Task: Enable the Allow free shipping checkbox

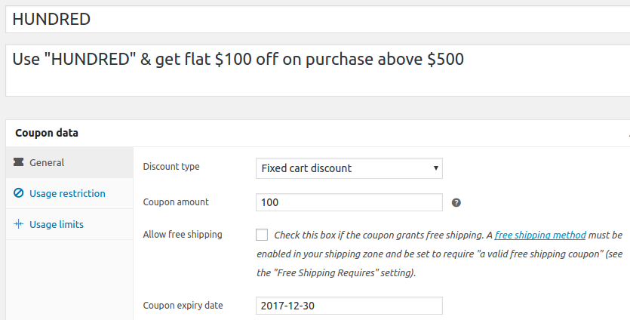Action: [x=262, y=235]
